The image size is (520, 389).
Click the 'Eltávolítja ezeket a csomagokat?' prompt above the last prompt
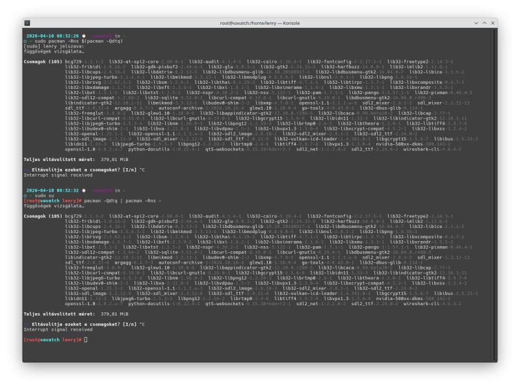(76, 325)
